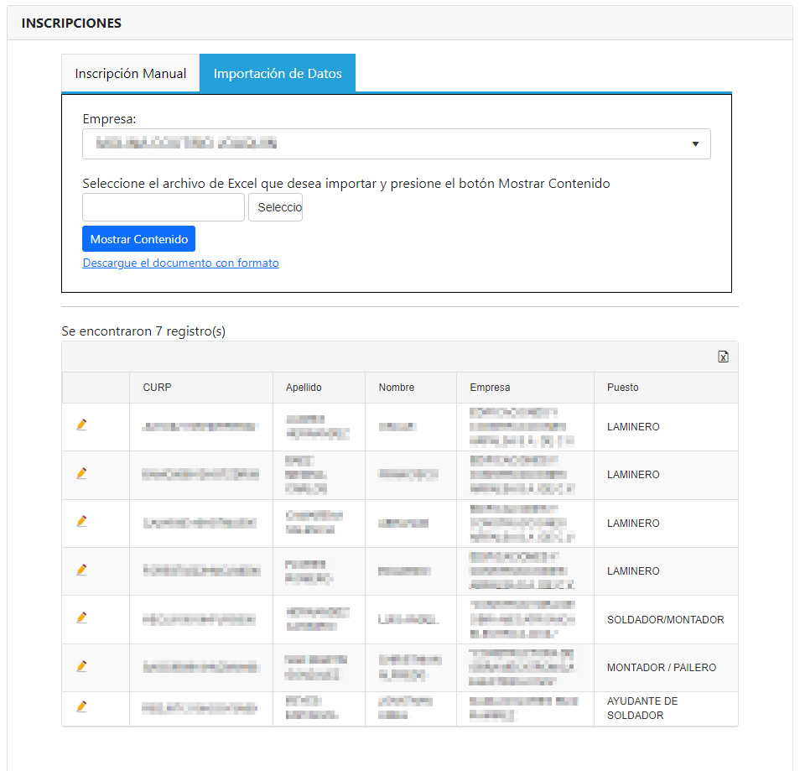Edit the SOLDADOR/MONTADOR record
This screenshot has width=800, height=771.
(81, 618)
